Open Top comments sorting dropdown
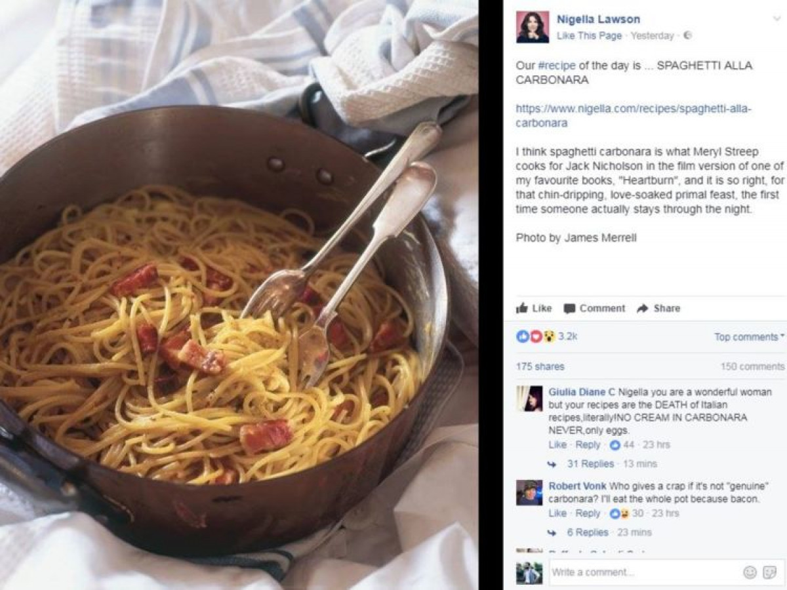This screenshot has width=787, height=590. (x=749, y=337)
